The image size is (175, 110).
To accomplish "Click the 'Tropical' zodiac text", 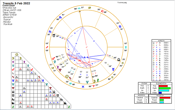I will pos(7,20).
